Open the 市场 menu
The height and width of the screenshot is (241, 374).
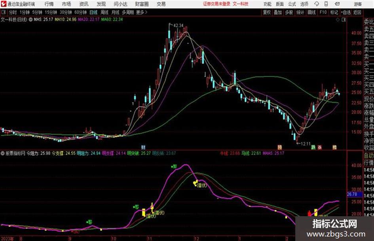(66, 4)
